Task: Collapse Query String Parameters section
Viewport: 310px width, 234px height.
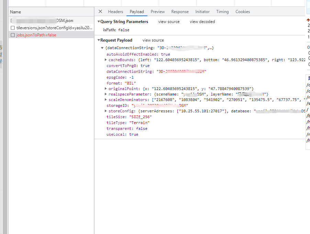Action: (x=99, y=22)
